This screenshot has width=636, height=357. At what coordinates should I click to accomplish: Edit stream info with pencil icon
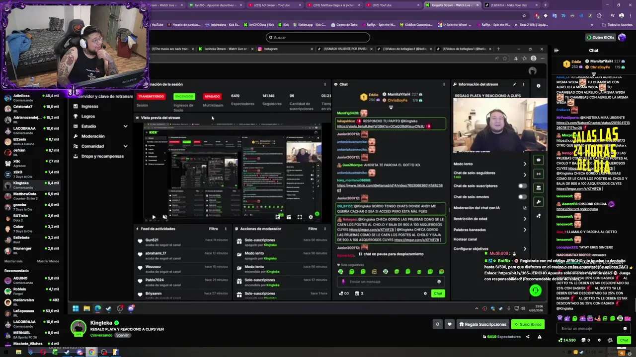click(x=514, y=84)
